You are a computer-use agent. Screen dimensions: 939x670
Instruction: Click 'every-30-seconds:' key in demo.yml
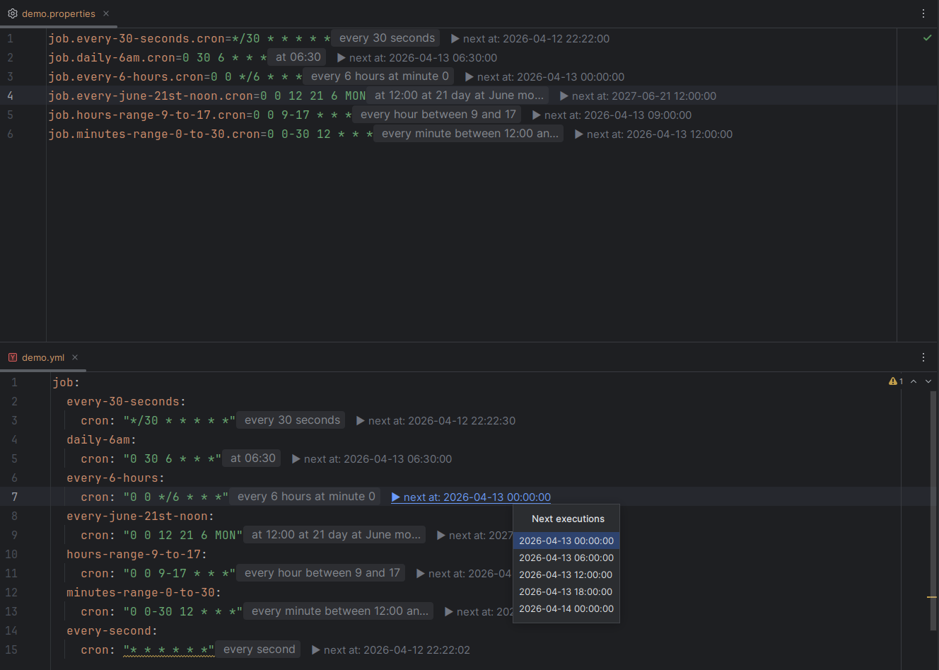126,402
